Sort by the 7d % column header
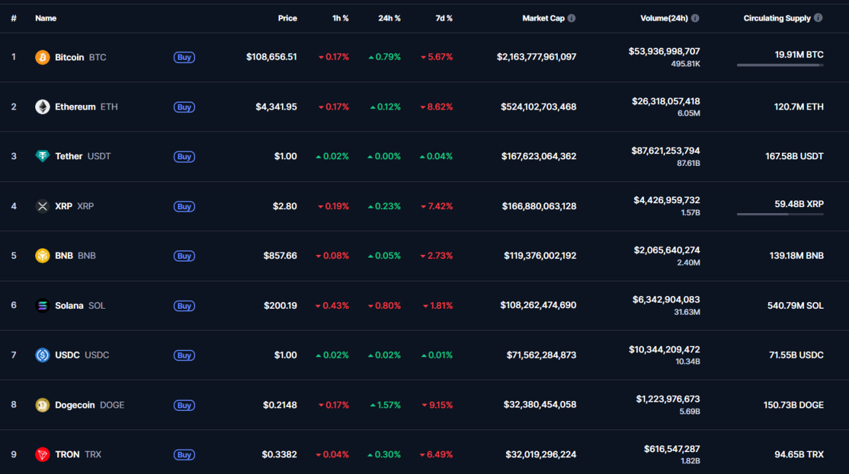This screenshot has height=474, width=849. [444, 19]
